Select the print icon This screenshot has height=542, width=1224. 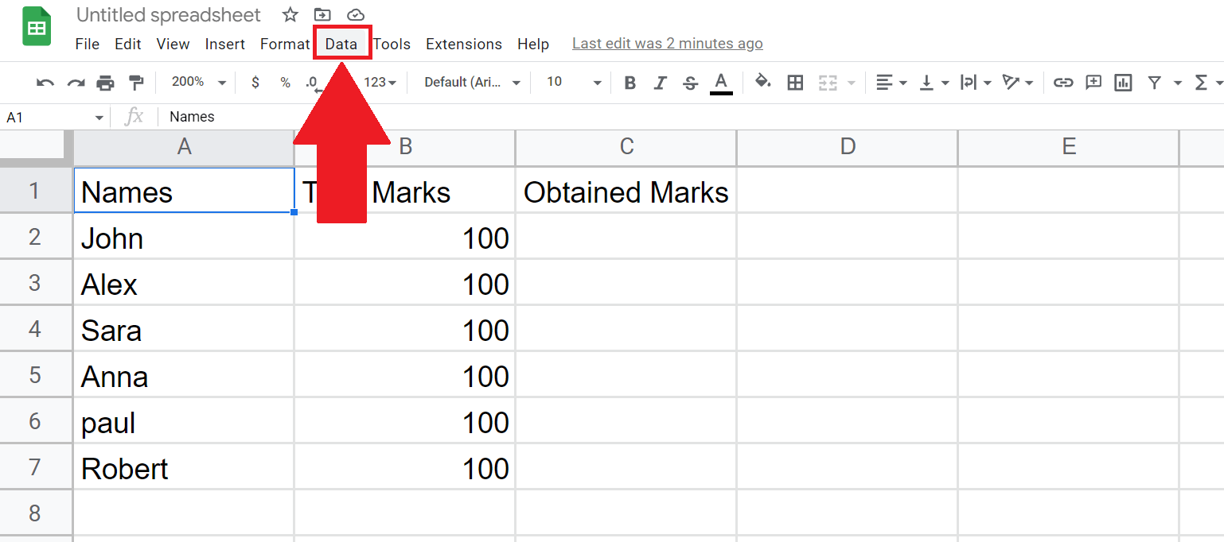pos(106,82)
